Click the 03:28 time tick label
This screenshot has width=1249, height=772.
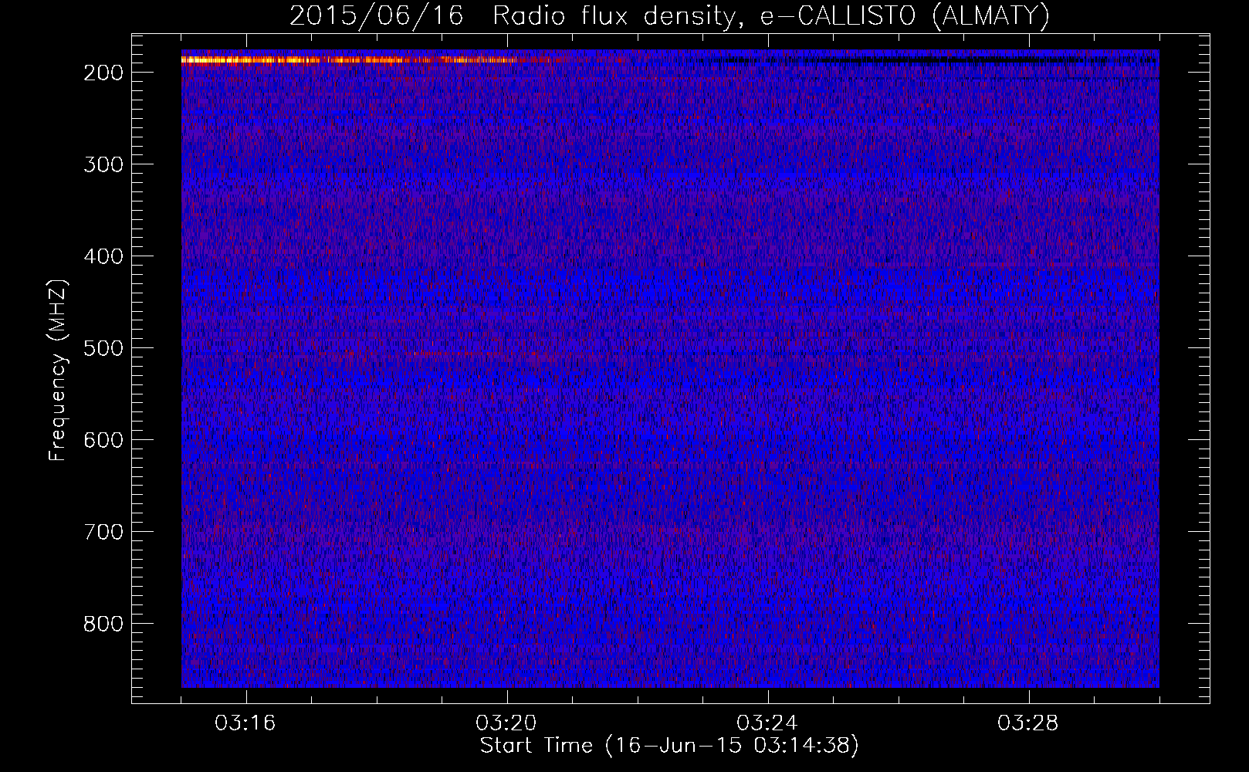pyautogui.click(x=1028, y=723)
